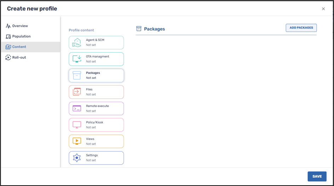Click the Views play-screen icon
Screen dimensions: 334x186
click(77, 141)
